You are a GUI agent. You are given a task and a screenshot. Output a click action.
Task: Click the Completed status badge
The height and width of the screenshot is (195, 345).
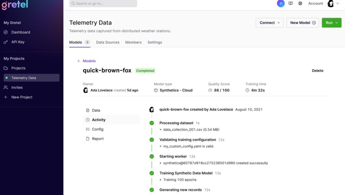click(x=145, y=71)
